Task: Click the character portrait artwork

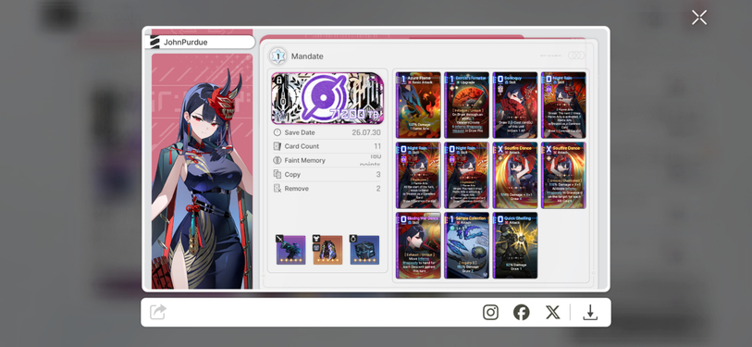Action: [x=202, y=171]
